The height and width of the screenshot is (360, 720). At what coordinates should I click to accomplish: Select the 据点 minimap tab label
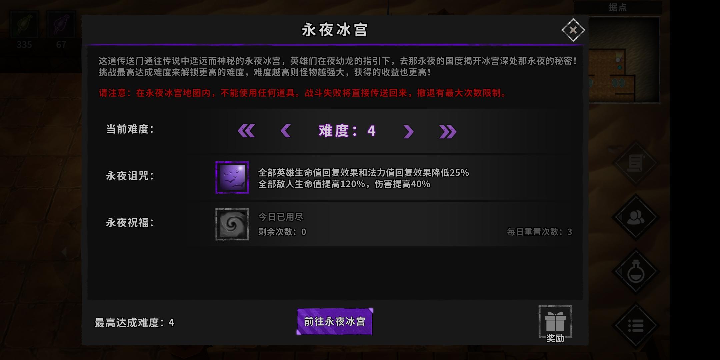click(618, 7)
